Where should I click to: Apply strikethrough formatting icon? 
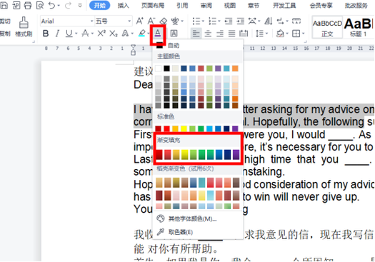tap(85, 34)
